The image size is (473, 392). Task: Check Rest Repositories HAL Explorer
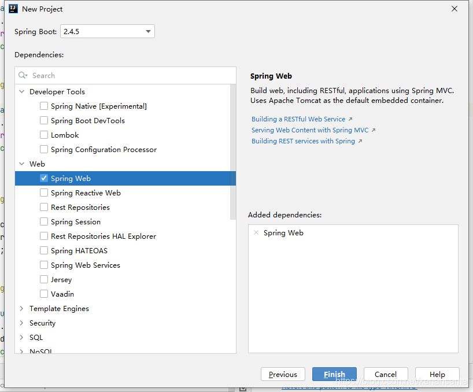44,236
